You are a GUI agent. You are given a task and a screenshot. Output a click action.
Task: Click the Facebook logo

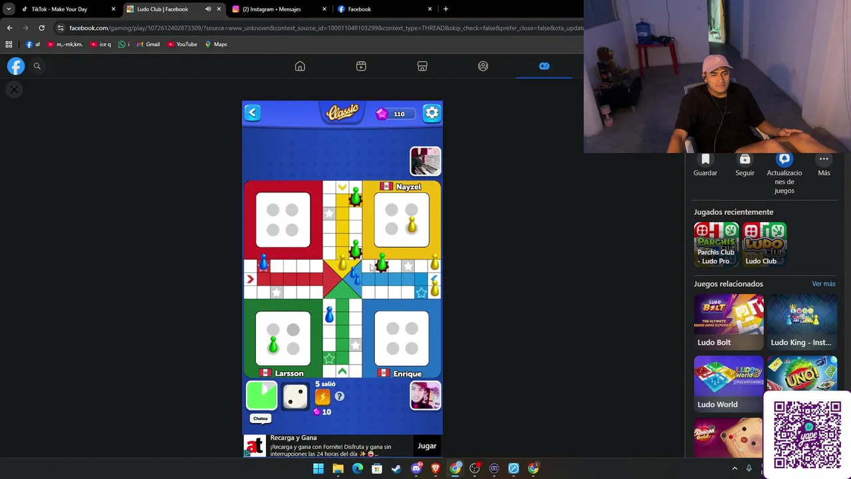pyautogui.click(x=16, y=66)
